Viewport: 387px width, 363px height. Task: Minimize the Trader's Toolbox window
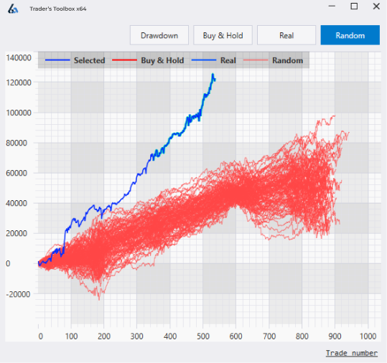point(332,6)
